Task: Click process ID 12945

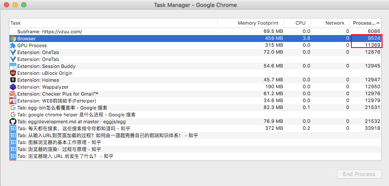Action: [x=373, y=66]
